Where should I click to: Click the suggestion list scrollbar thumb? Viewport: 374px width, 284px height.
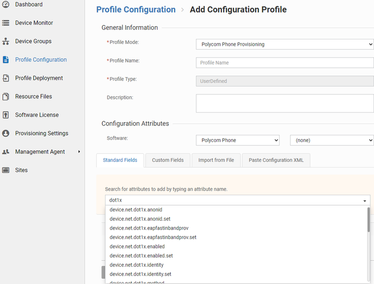(x=368, y=219)
